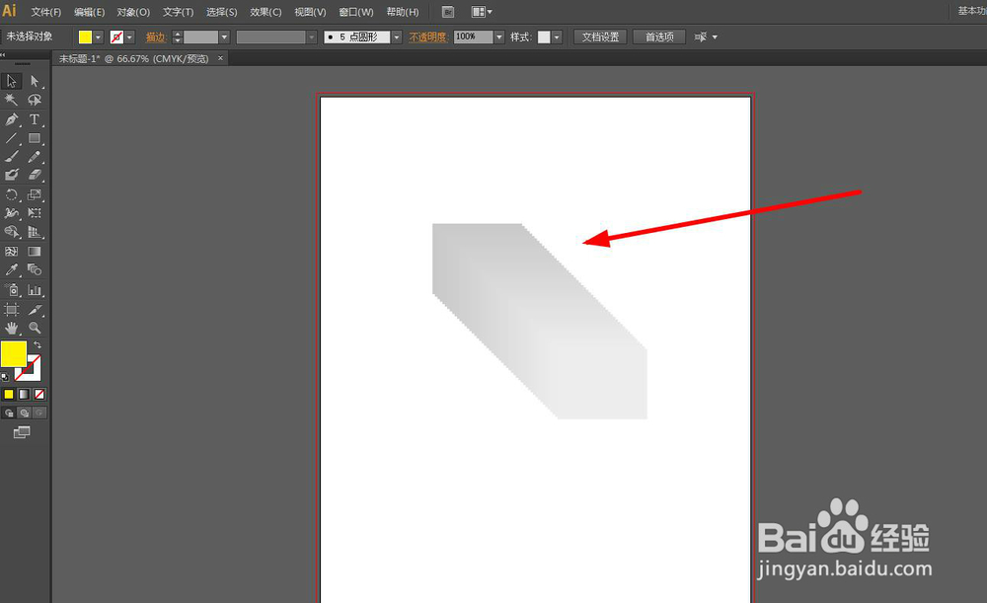Expand the stroke weight dropdown
Screen dimensions: 987x603
point(224,38)
